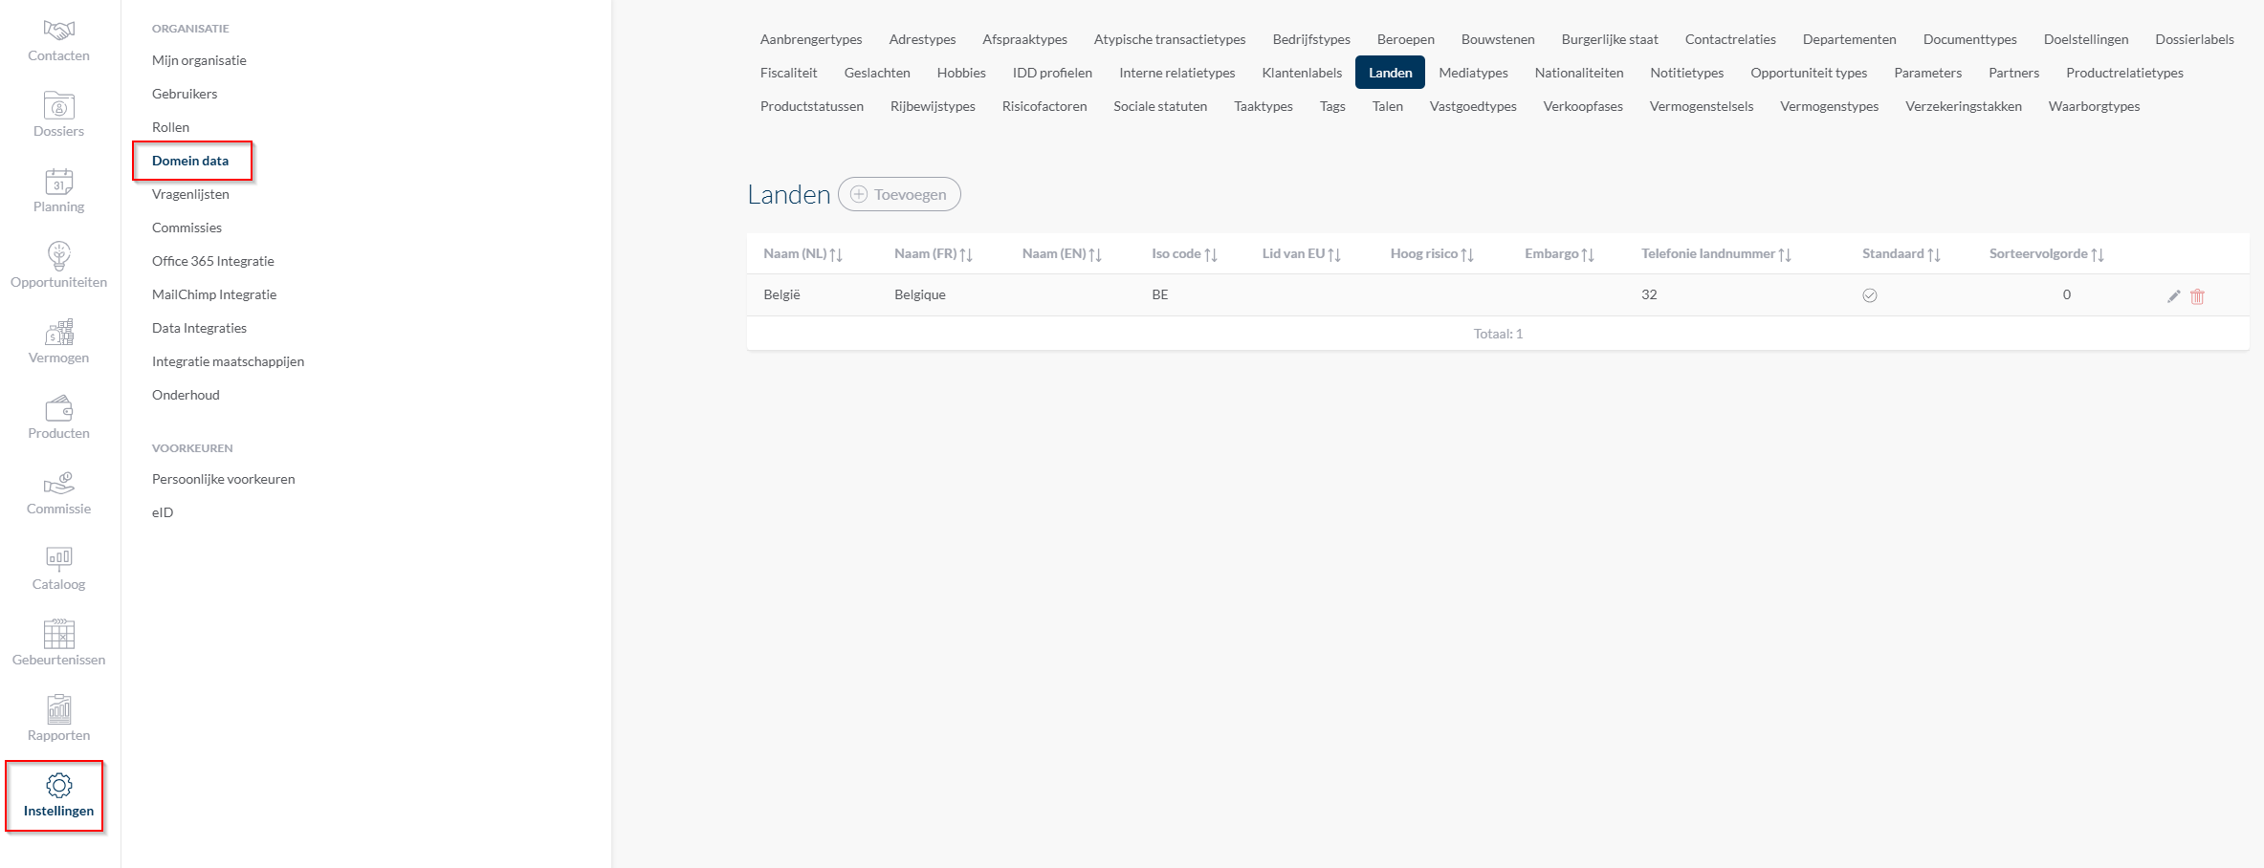Open Persoonlijke voorkeuren settings

coord(223,479)
